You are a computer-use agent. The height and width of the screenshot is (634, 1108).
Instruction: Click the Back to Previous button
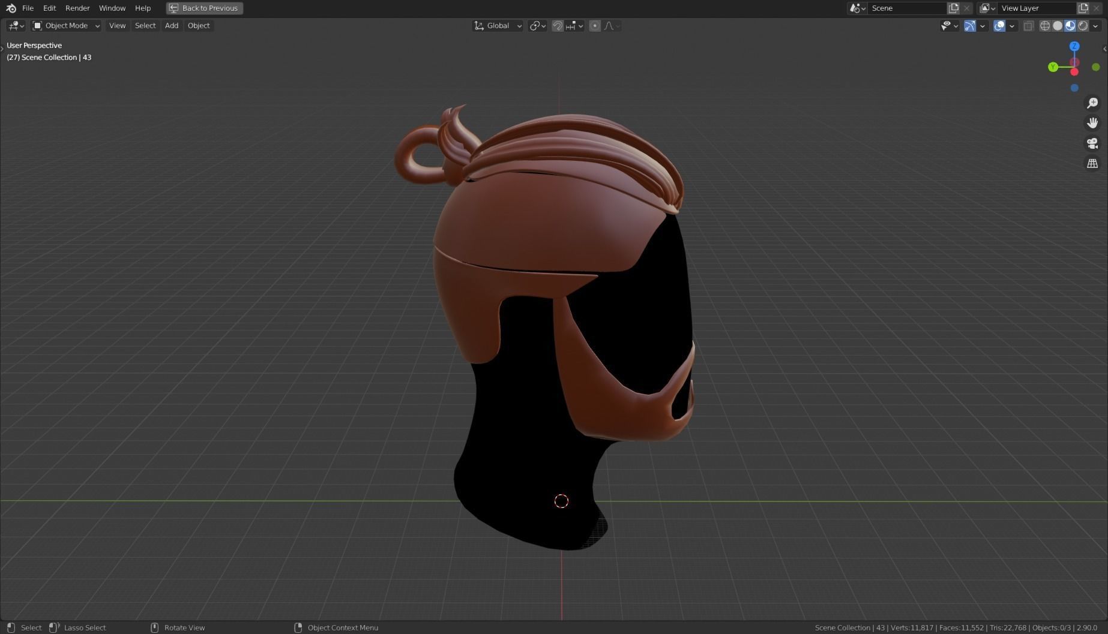click(205, 8)
